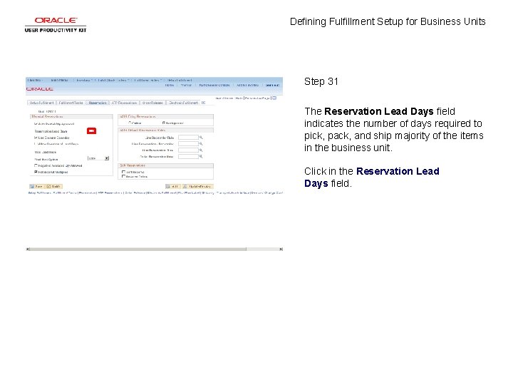Open the Rsrv Option dropdown list
The image size is (513, 385).
coord(98,158)
